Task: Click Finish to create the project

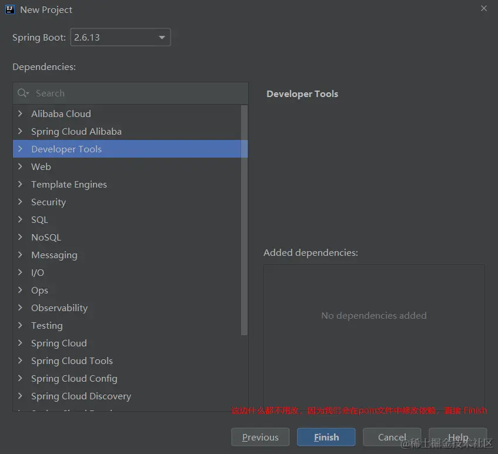Action: click(x=326, y=437)
